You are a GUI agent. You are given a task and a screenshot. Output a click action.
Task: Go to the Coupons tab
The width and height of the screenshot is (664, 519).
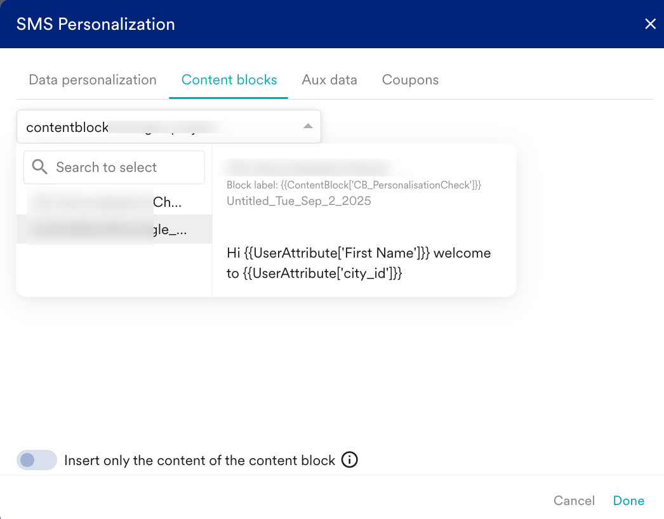pyautogui.click(x=410, y=80)
